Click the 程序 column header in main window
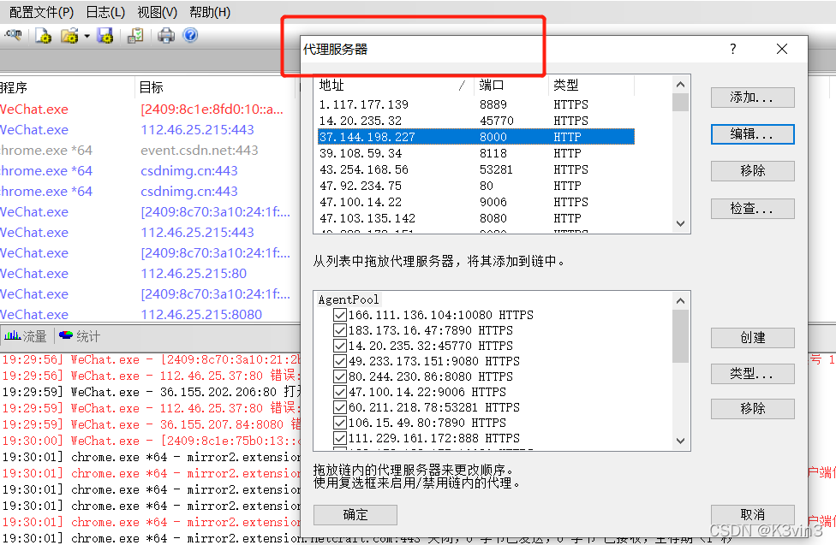This screenshot has width=836, height=545. [x=67, y=87]
